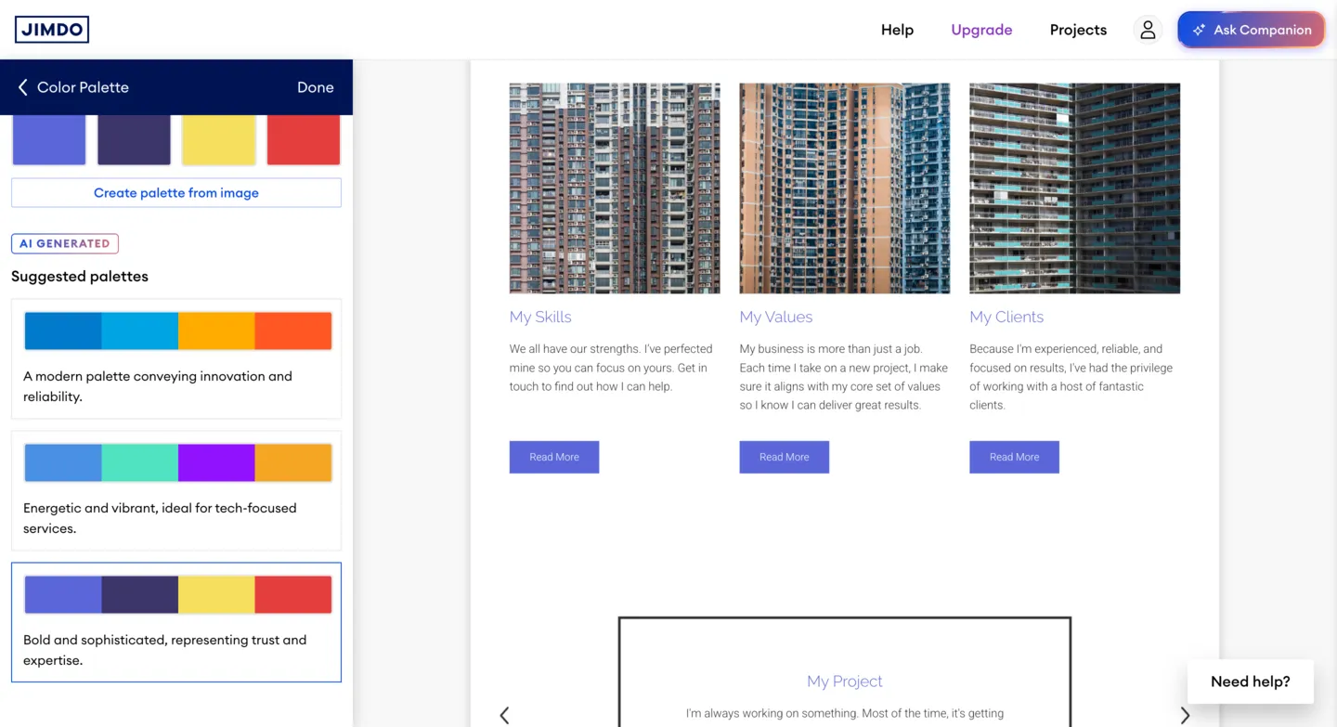Select the dark purple color swatch
The height and width of the screenshot is (727, 1337).
(x=134, y=140)
